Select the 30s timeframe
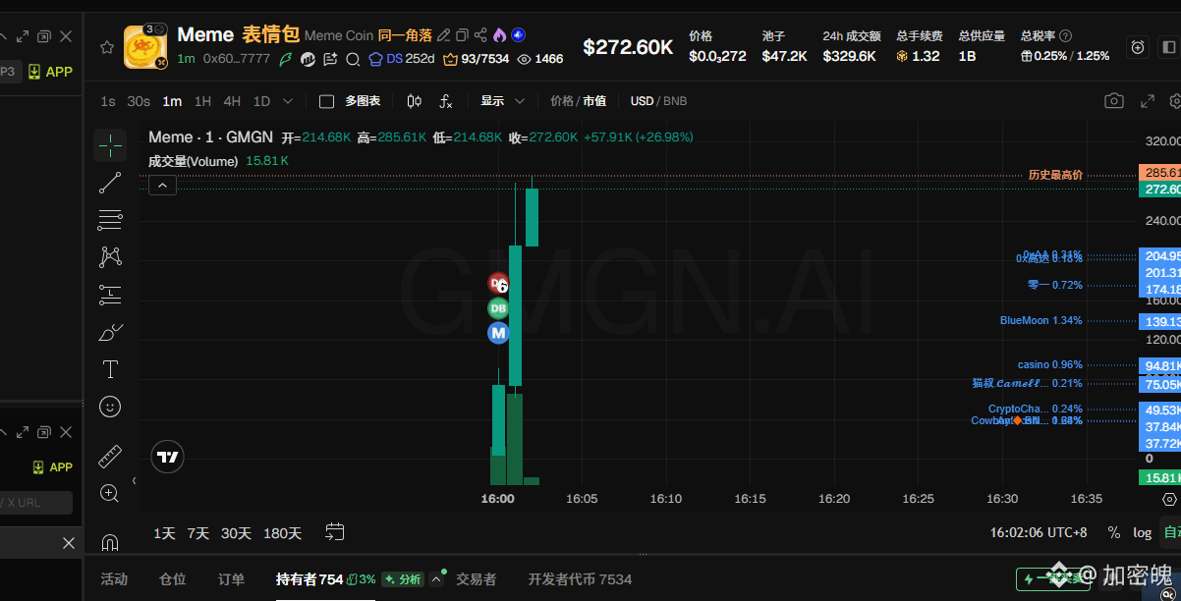 (139, 101)
